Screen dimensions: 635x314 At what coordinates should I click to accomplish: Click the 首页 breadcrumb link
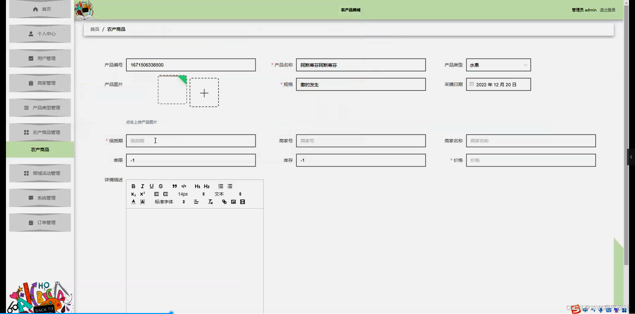point(95,29)
